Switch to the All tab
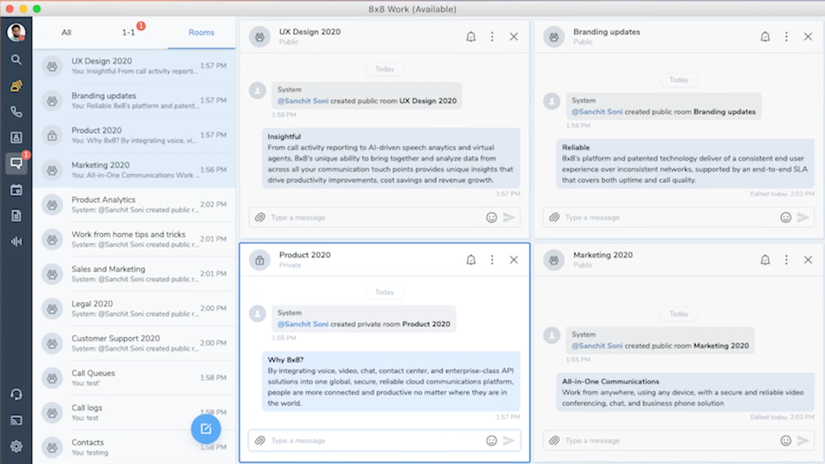825x464 pixels. point(66,32)
